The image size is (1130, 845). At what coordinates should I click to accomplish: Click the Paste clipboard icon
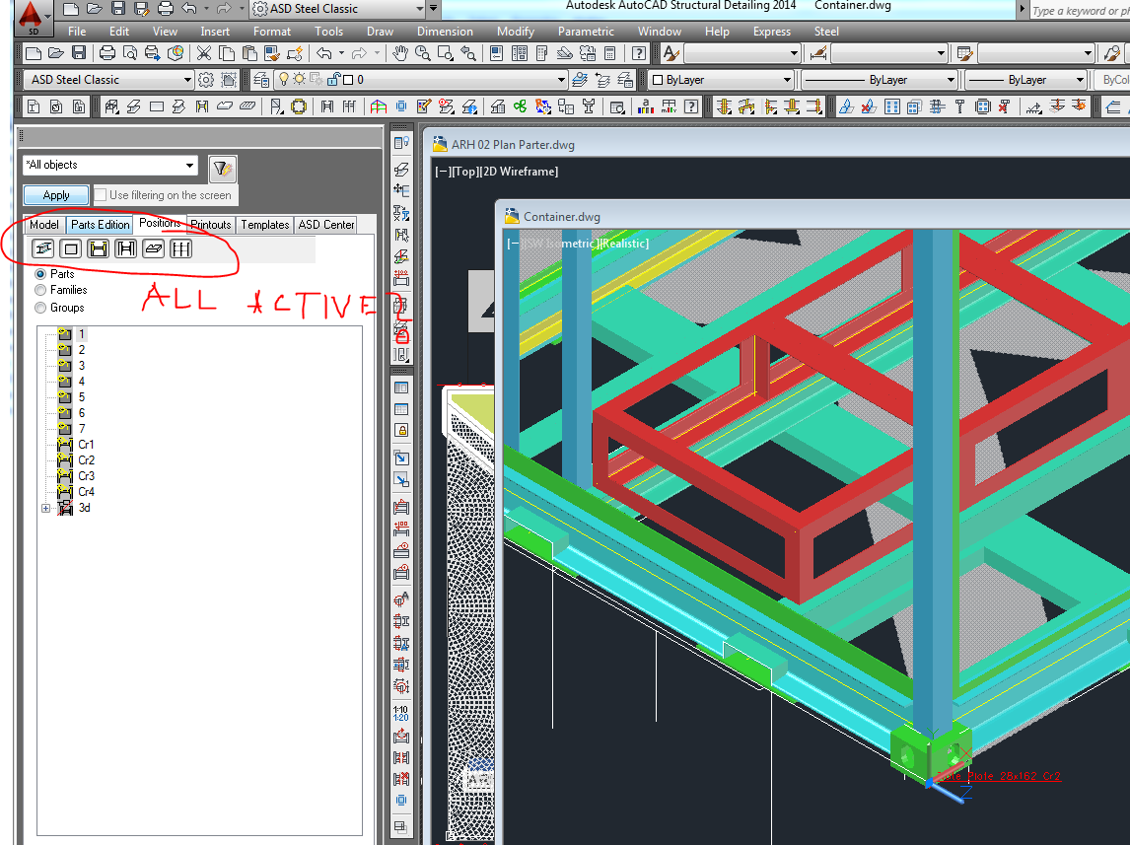(249, 53)
